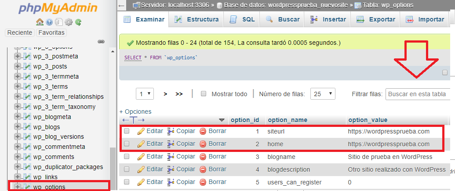Click the collapse navigation arrow icon
455x191 pixels.
[x=122, y=6]
